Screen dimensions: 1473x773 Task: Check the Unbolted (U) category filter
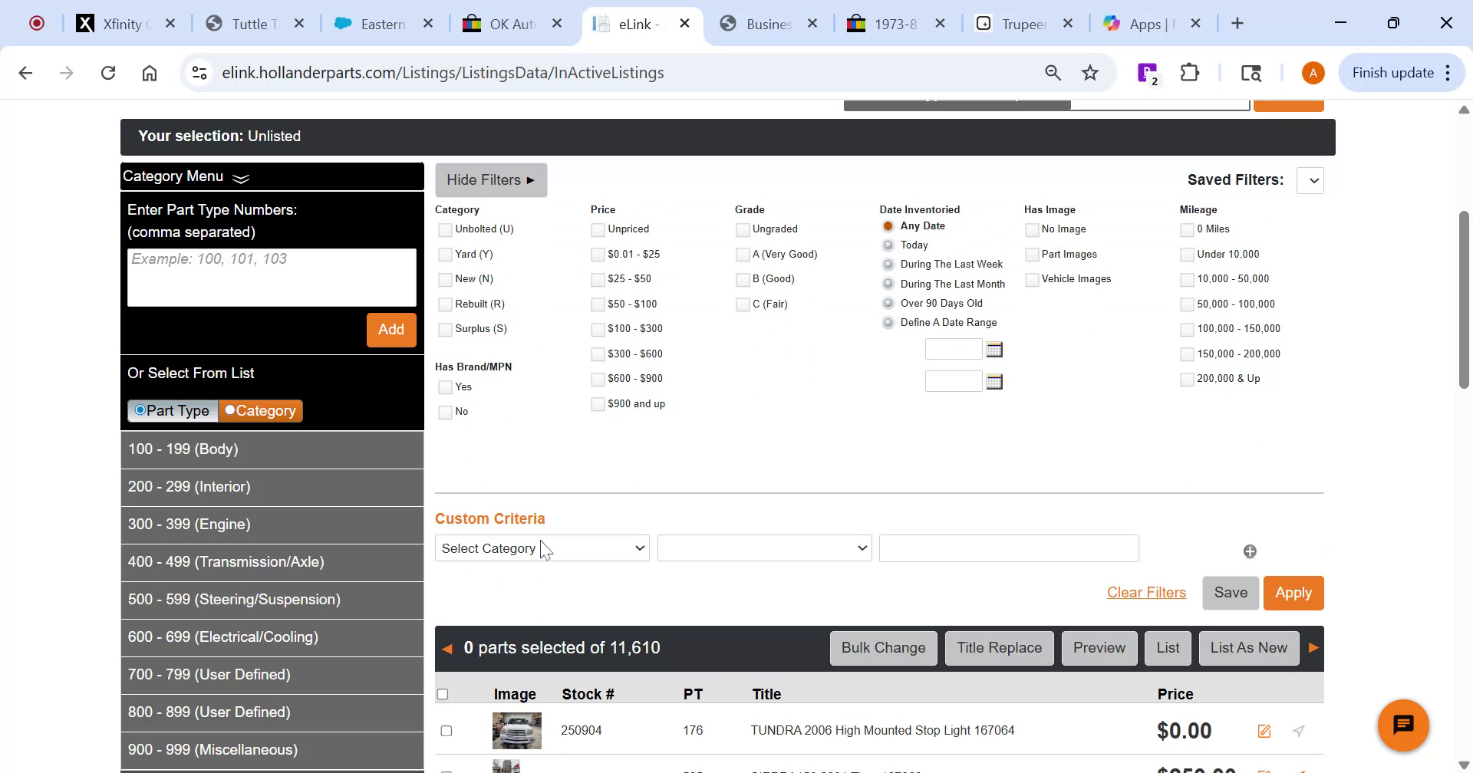click(x=445, y=229)
